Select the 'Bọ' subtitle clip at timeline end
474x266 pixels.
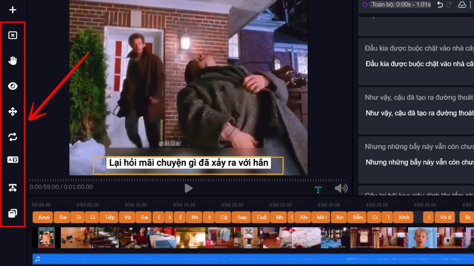[467, 217]
